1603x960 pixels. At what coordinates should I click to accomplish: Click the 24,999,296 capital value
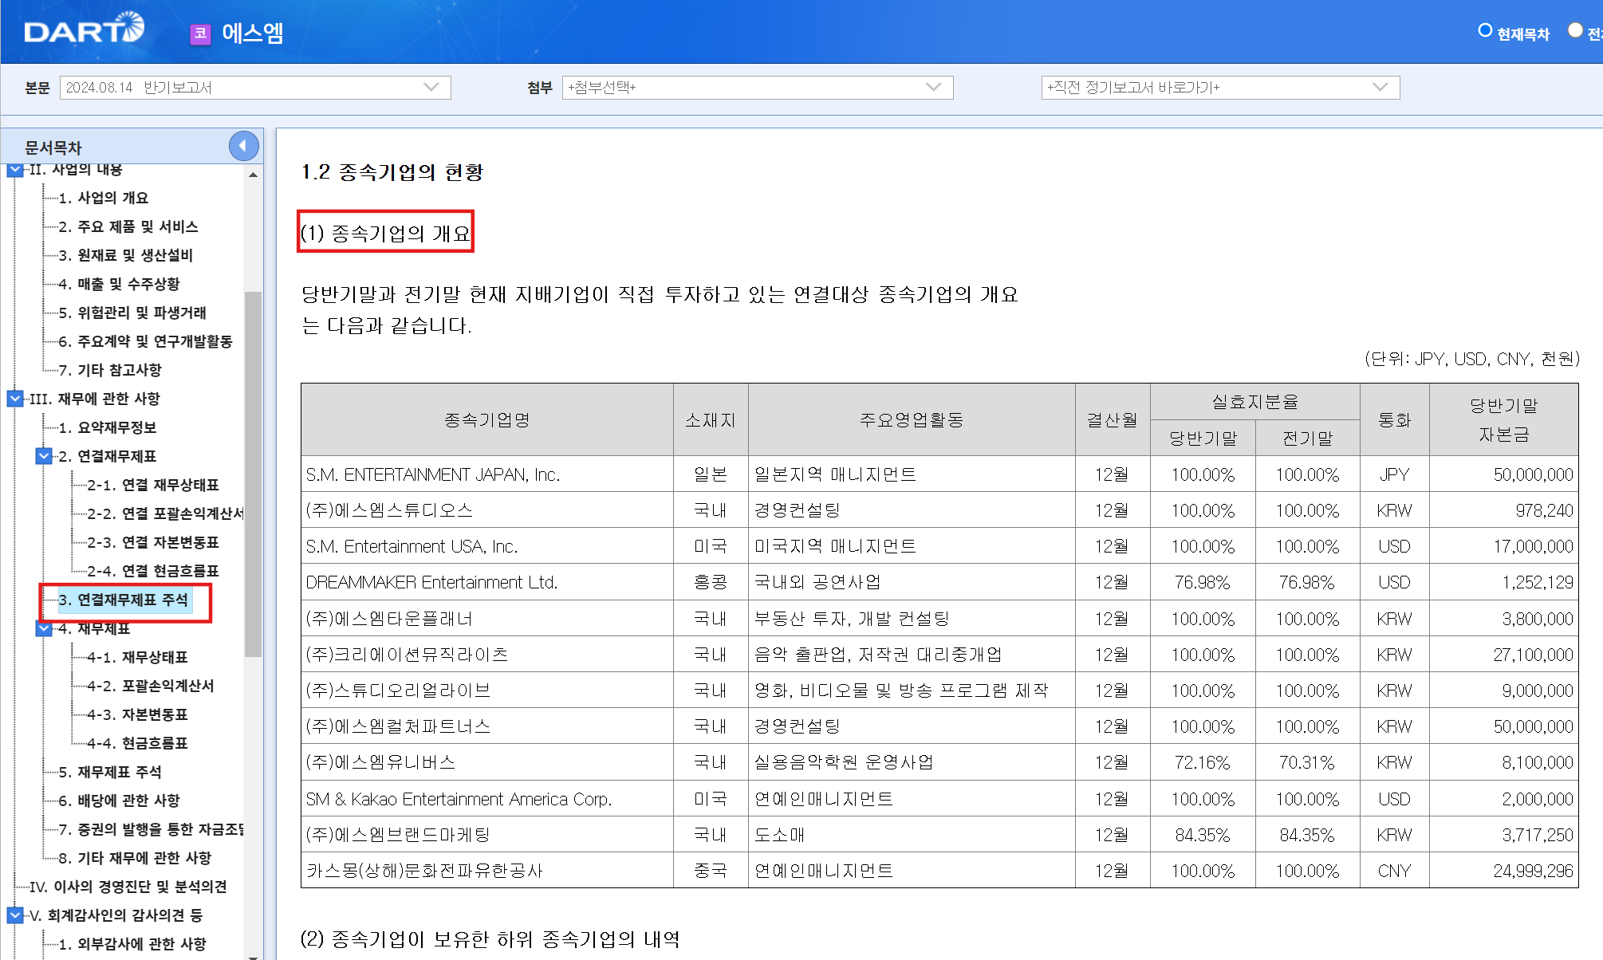tap(1533, 871)
